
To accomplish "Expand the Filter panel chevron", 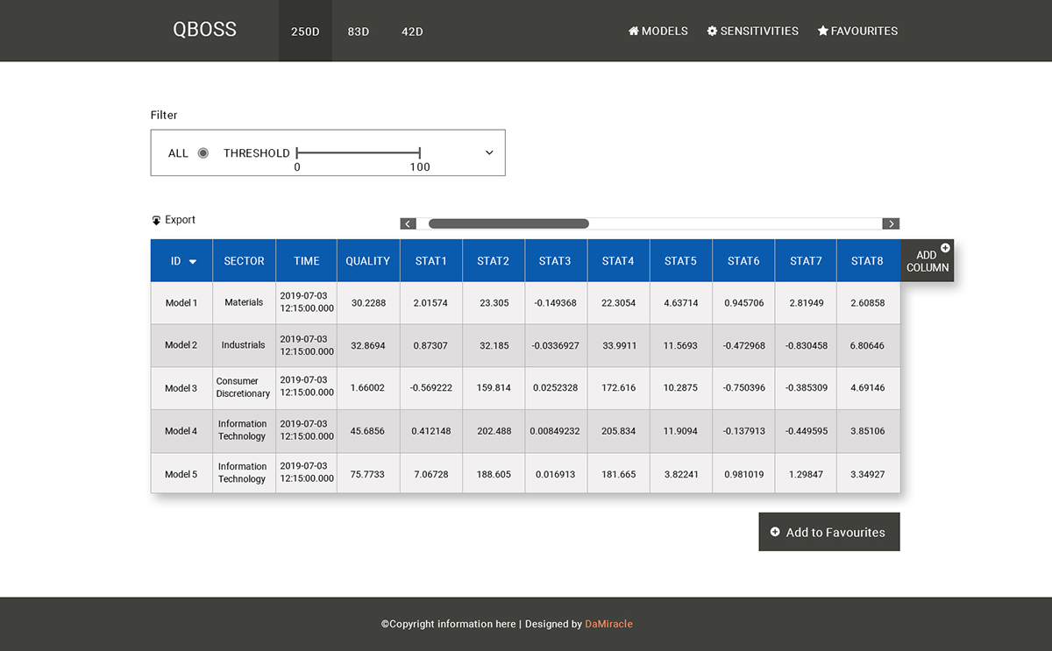I will tap(489, 152).
